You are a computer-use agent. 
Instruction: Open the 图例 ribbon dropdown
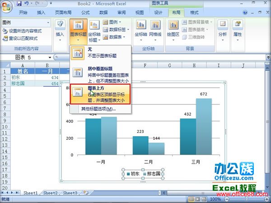[x=112, y=22]
